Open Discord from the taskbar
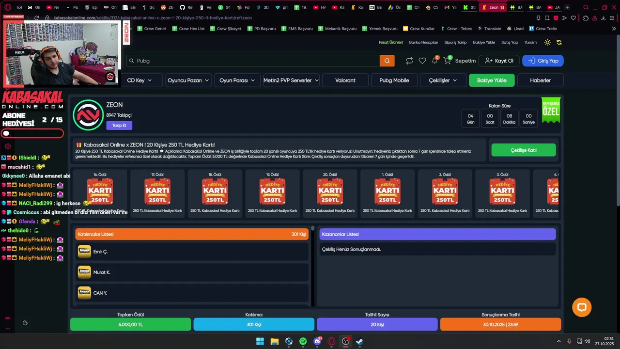Image resolution: width=620 pixels, height=349 pixels. coord(317,341)
